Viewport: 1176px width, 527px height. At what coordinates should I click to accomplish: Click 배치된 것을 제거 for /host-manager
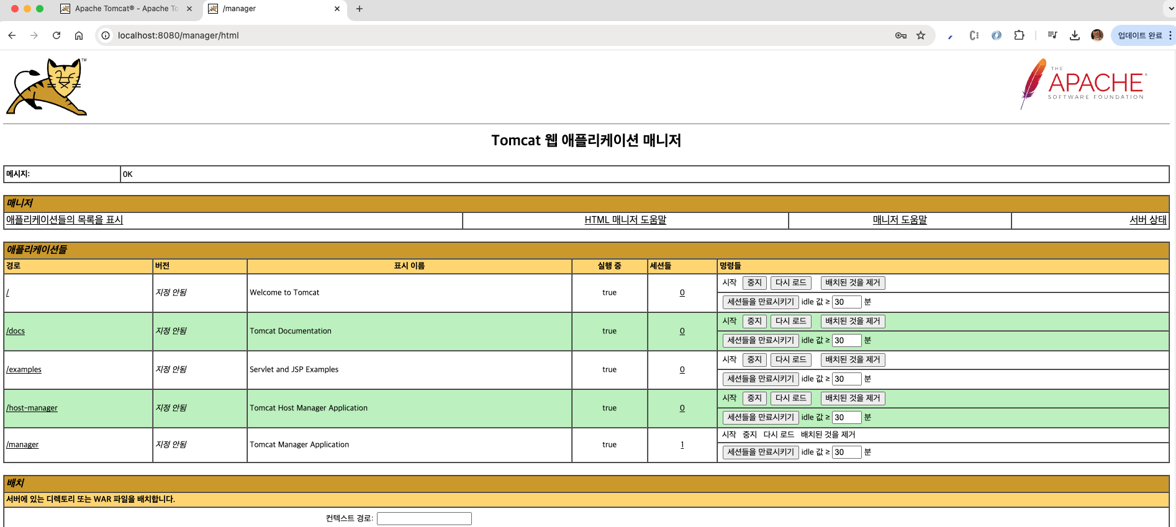pyautogui.click(x=853, y=399)
